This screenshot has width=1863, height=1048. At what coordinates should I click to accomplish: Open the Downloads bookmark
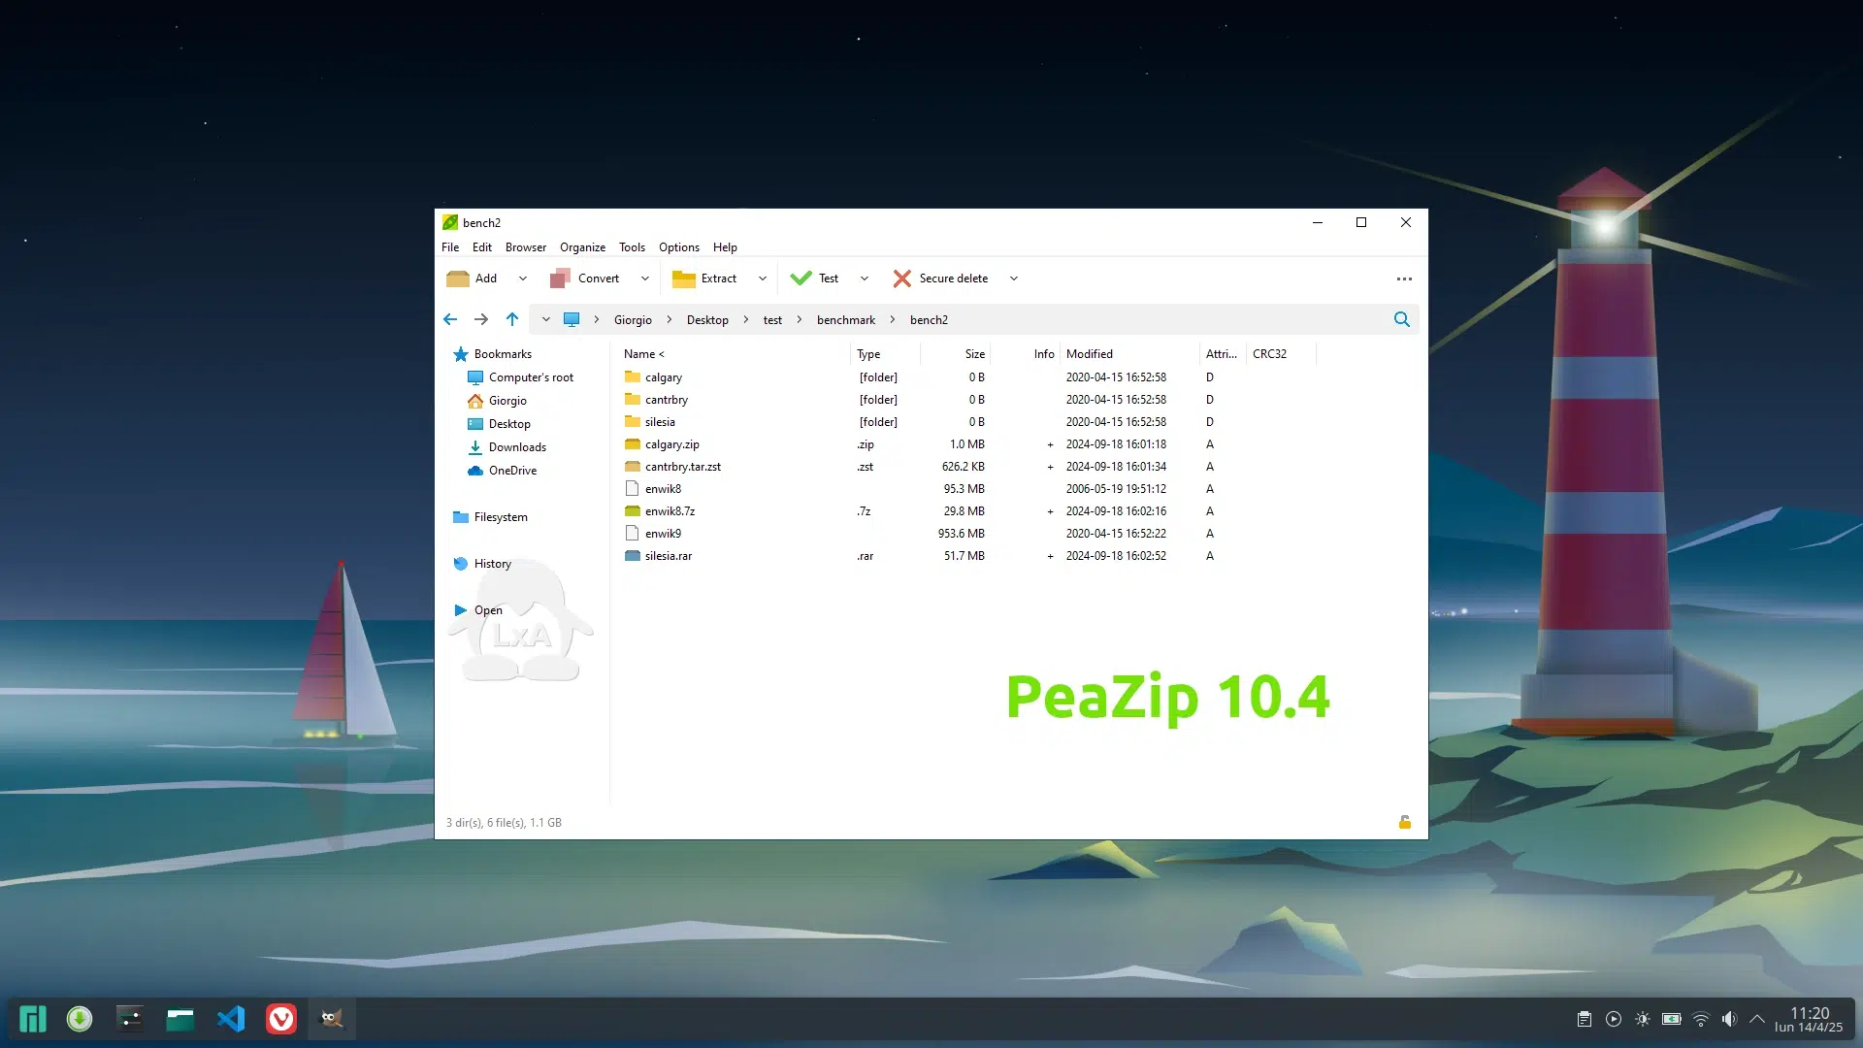[x=515, y=447]
